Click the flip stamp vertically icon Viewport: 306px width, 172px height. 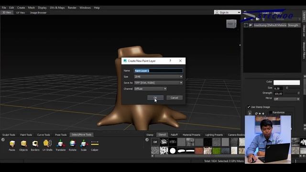(x=263, y=114)
